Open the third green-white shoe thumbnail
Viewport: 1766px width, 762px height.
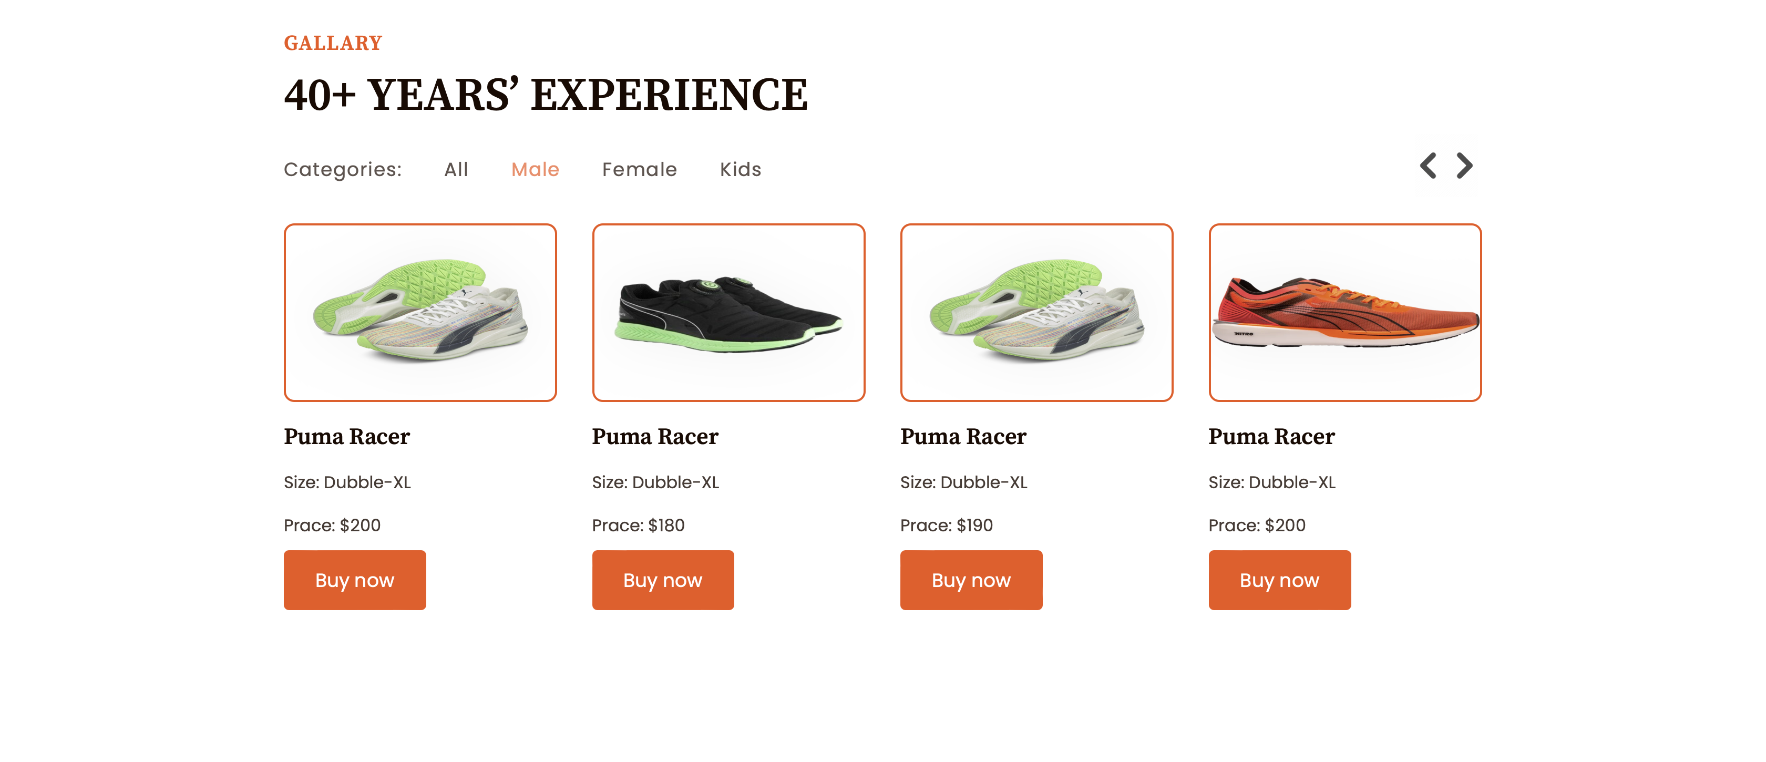click(1036, 313)
